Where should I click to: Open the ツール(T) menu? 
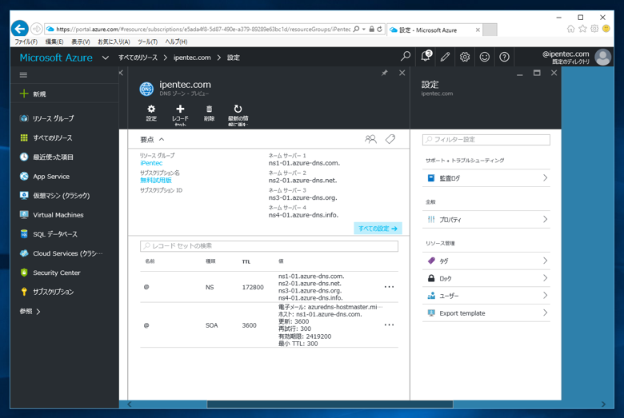point(147,42)
